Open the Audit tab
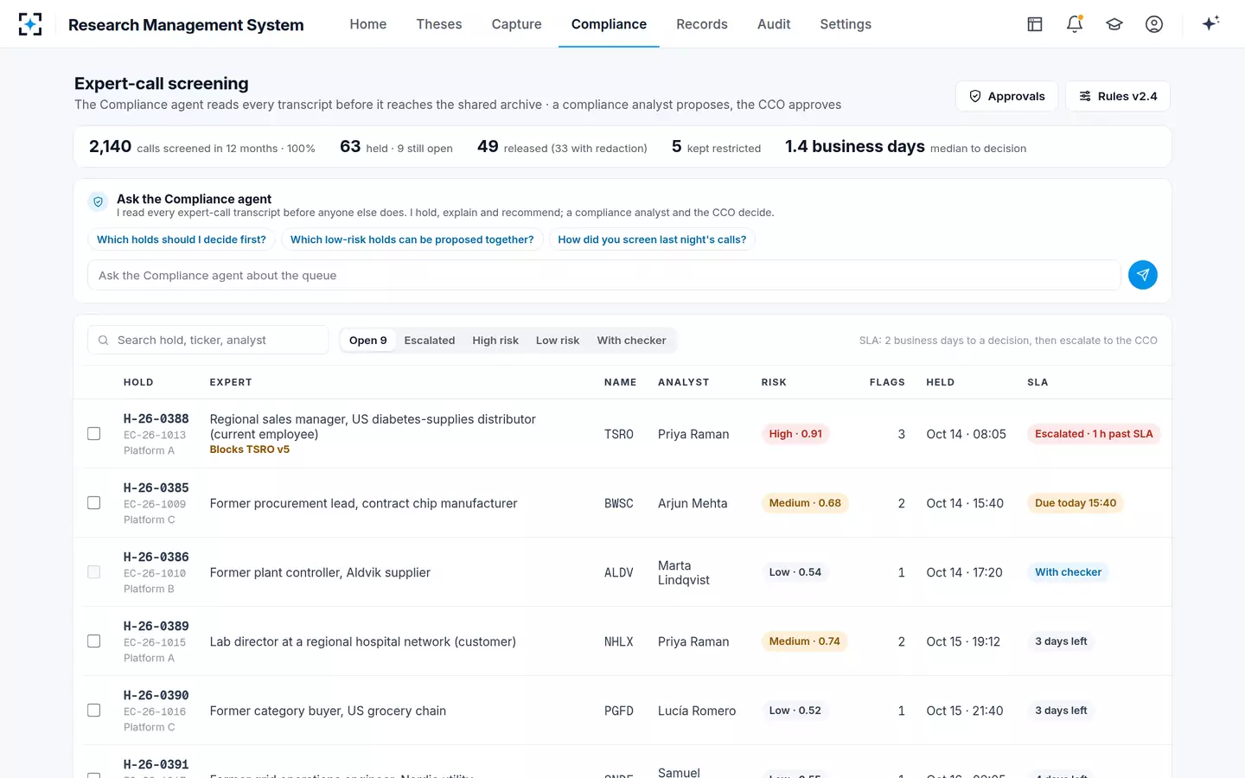The height and width of the screenshot is (778, 1245). click(774, 24)
